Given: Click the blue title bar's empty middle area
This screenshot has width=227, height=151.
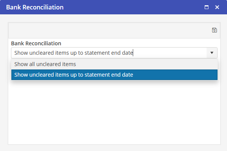Looking at the screenshot, I should pos(132,7).
